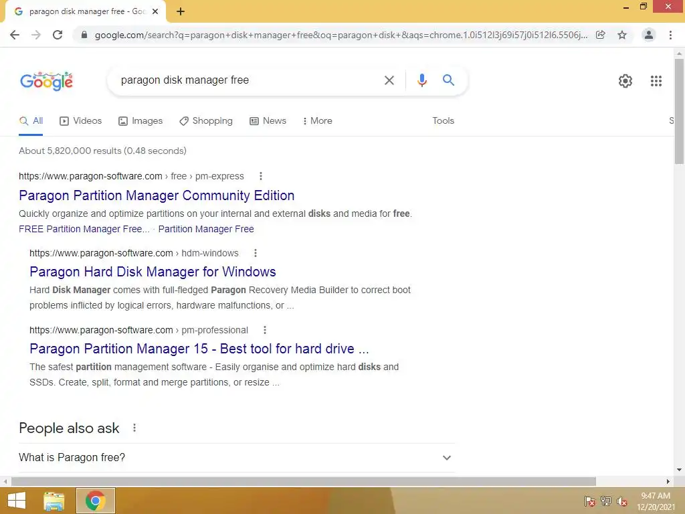Click the network tray icon

point(606,501)
